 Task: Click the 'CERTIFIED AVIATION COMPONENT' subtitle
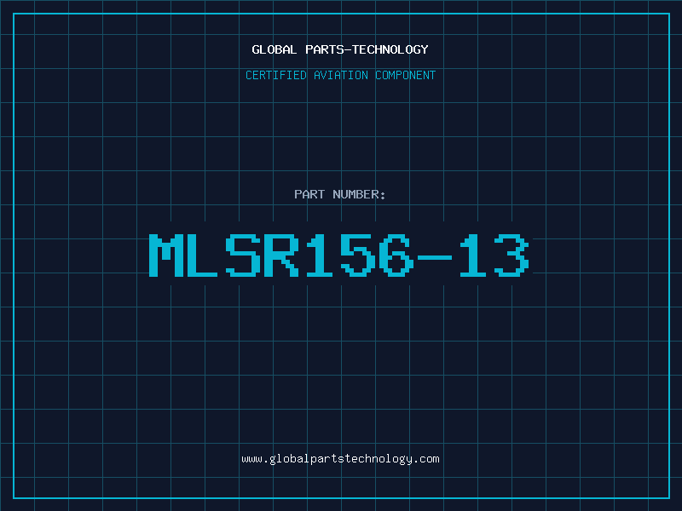tap(340, 75)
